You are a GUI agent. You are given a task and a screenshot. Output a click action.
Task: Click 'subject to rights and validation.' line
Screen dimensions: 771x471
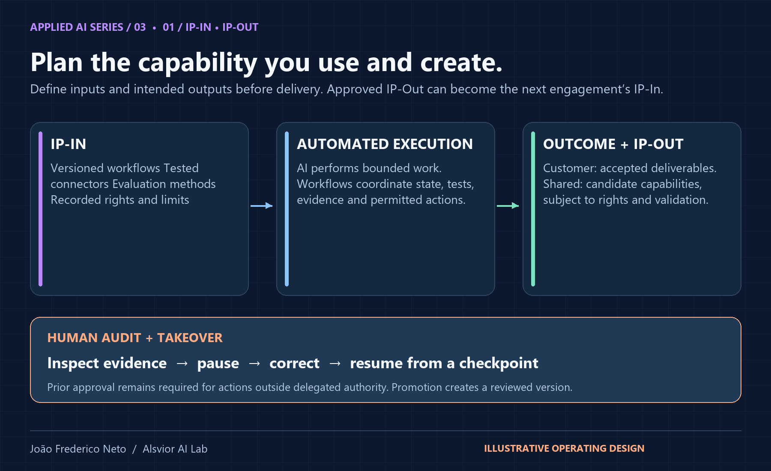click(x=626, y=200)
